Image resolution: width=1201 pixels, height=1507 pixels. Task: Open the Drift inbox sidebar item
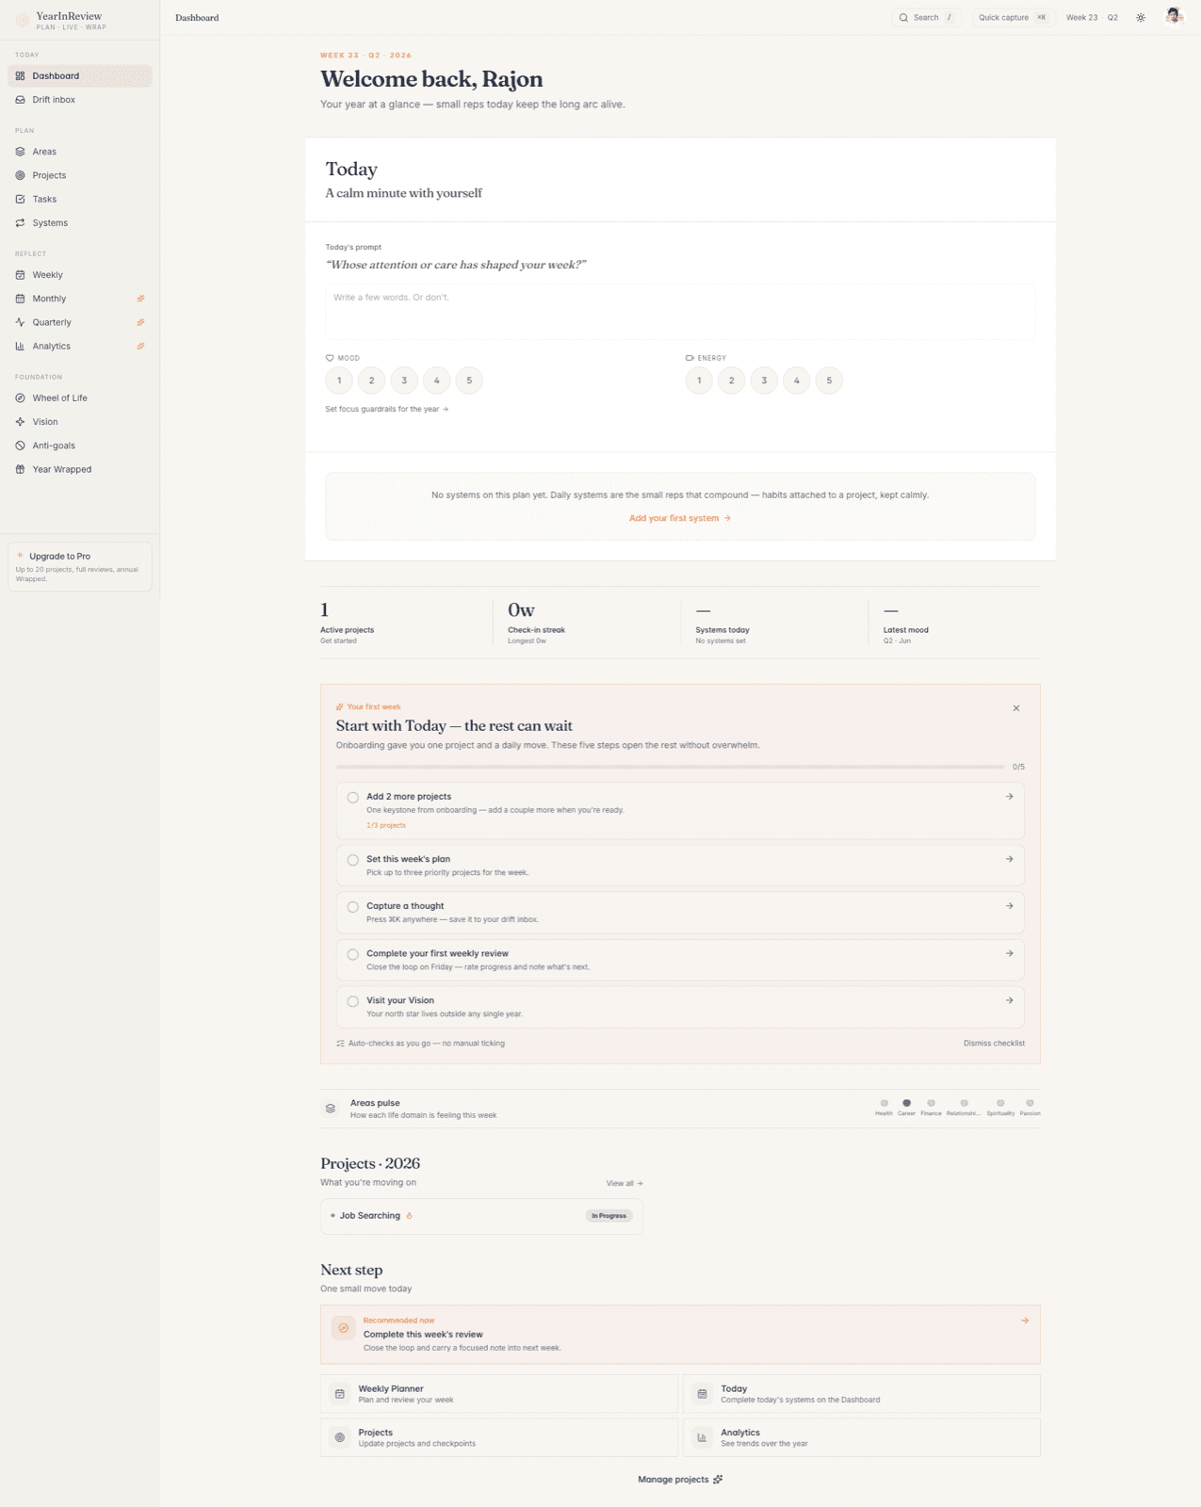(x=80, y=100)
